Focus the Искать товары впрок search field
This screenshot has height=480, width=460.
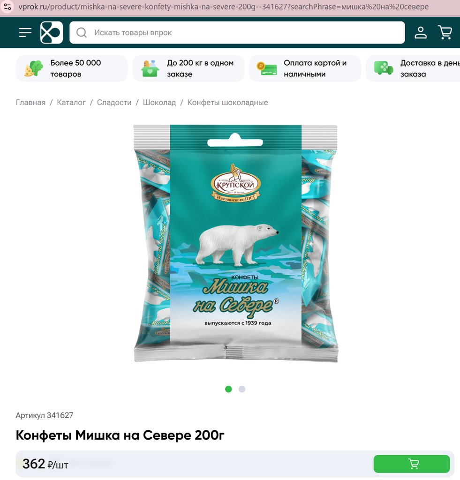237,32
